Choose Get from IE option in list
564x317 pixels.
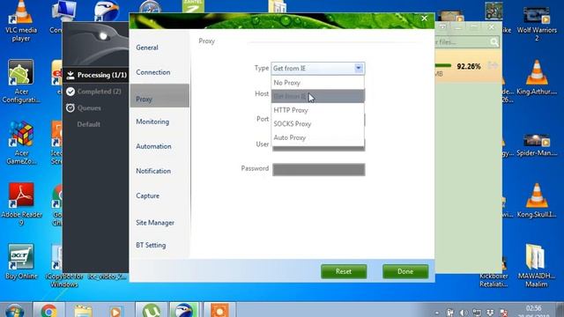click(x=317, y=96)
